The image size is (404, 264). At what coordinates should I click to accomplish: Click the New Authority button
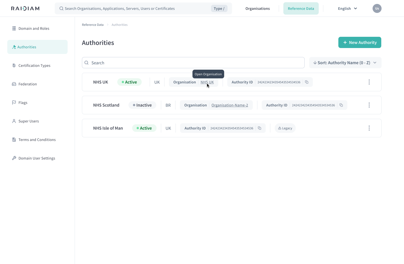[x=359, y=42]
